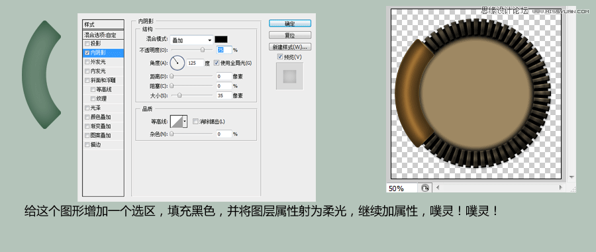
Task: Open the black shadow color swatch
Action: [x=221, y=40]
